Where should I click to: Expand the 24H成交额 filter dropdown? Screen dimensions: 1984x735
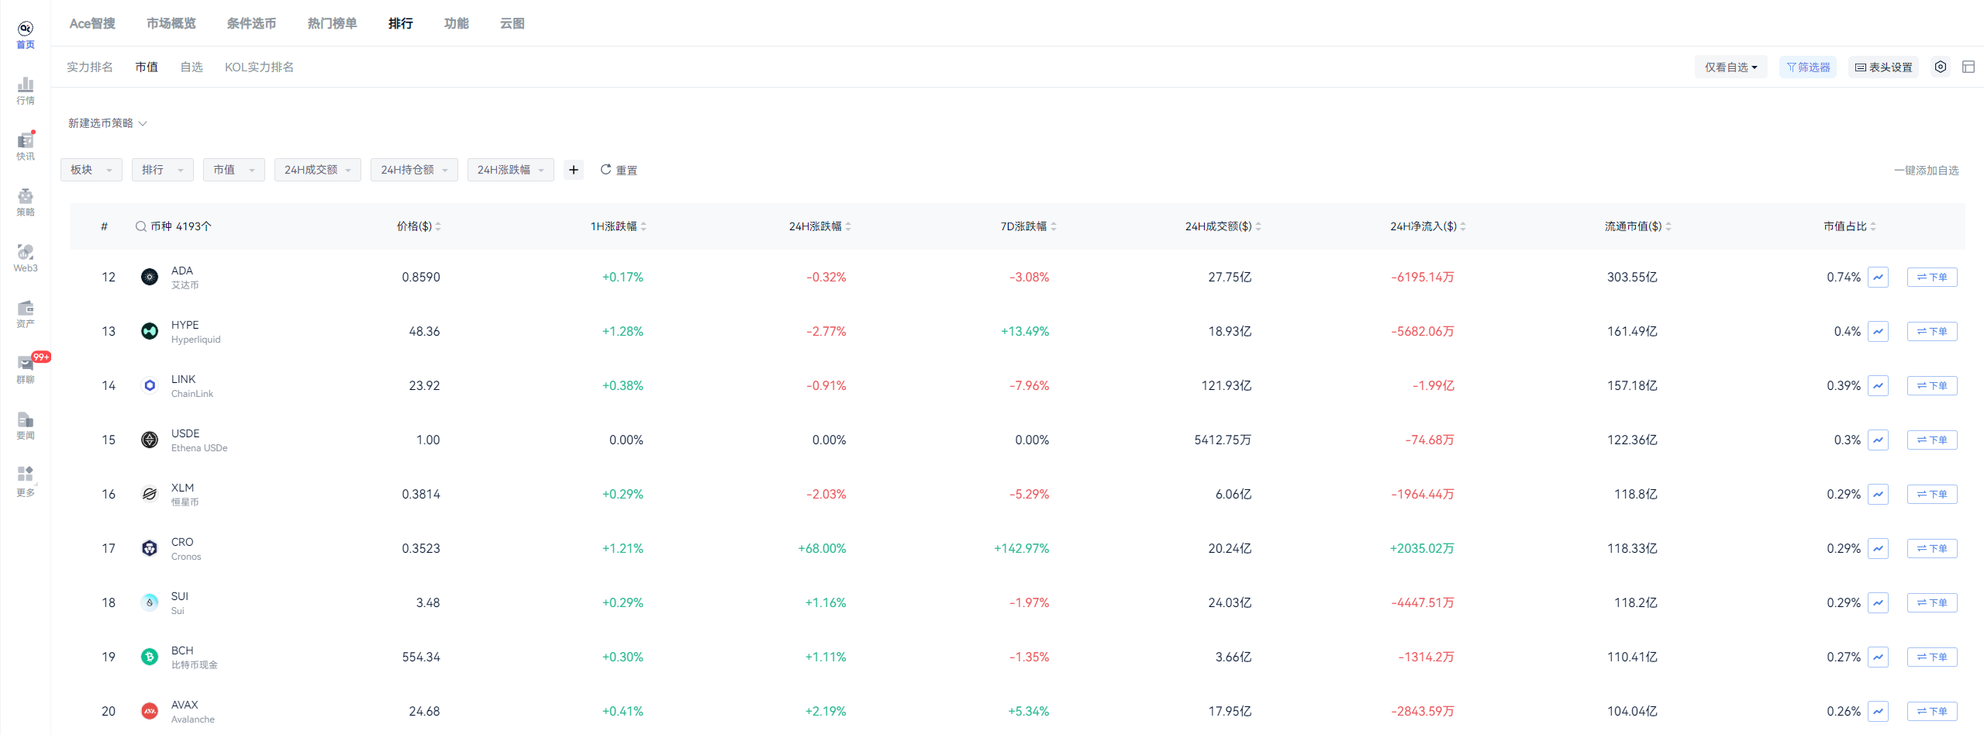tap(318, 170)
